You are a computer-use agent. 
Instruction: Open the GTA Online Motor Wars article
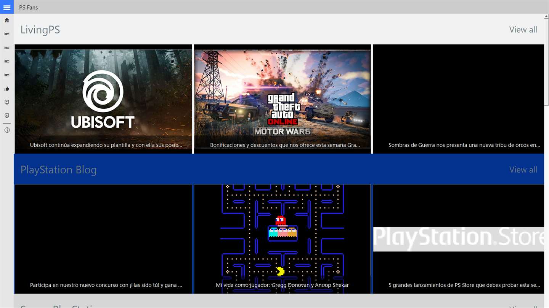coord(283,99)
